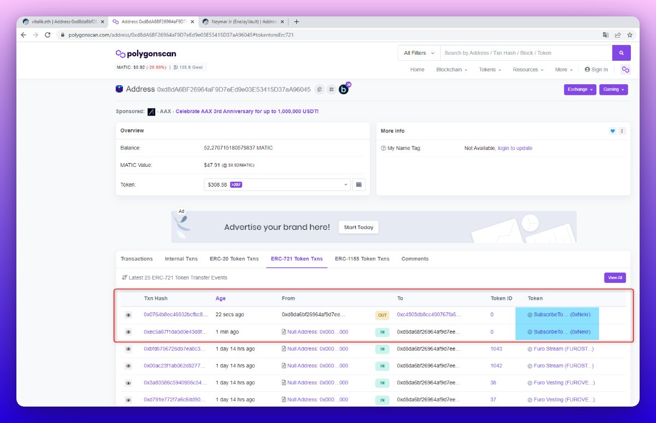Click the 'login to update' link
Screen dimensions: 656x423
coord(516,148)
